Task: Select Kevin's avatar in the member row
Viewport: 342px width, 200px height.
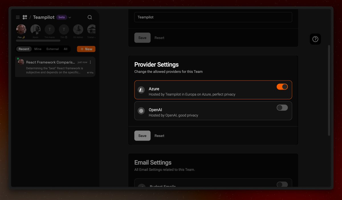Action: 36,29
